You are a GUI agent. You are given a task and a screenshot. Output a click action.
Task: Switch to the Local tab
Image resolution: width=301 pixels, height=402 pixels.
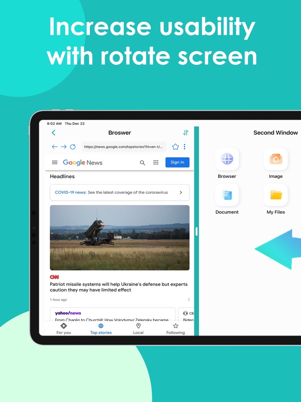point(138,329)
